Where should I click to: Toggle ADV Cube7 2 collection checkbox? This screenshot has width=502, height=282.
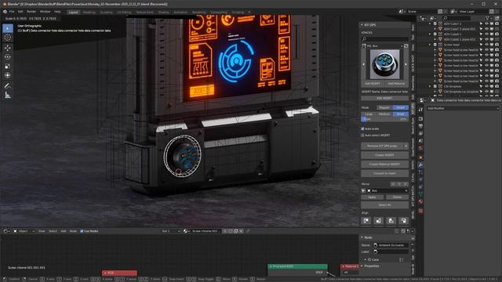pyautogui.click(x=435, y=23)
